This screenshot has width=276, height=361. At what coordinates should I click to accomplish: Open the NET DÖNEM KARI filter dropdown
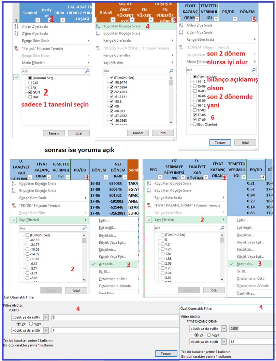pyautogui.click(x=125, y=177)
